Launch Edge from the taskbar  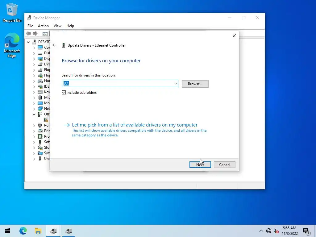pos(23,231)
